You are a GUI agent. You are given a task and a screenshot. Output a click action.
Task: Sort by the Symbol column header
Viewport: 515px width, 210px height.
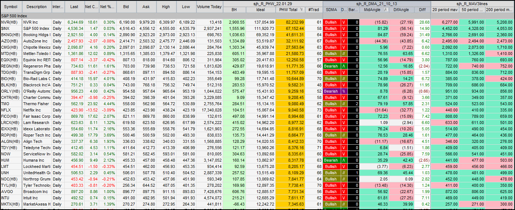tap(11, 7)
